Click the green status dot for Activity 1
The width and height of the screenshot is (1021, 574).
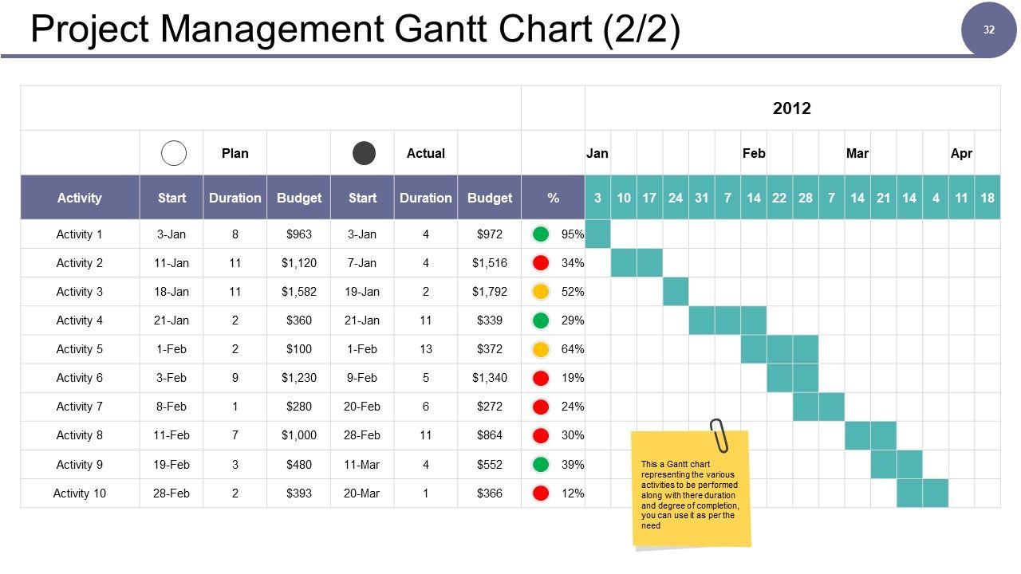tap(541, 234)
